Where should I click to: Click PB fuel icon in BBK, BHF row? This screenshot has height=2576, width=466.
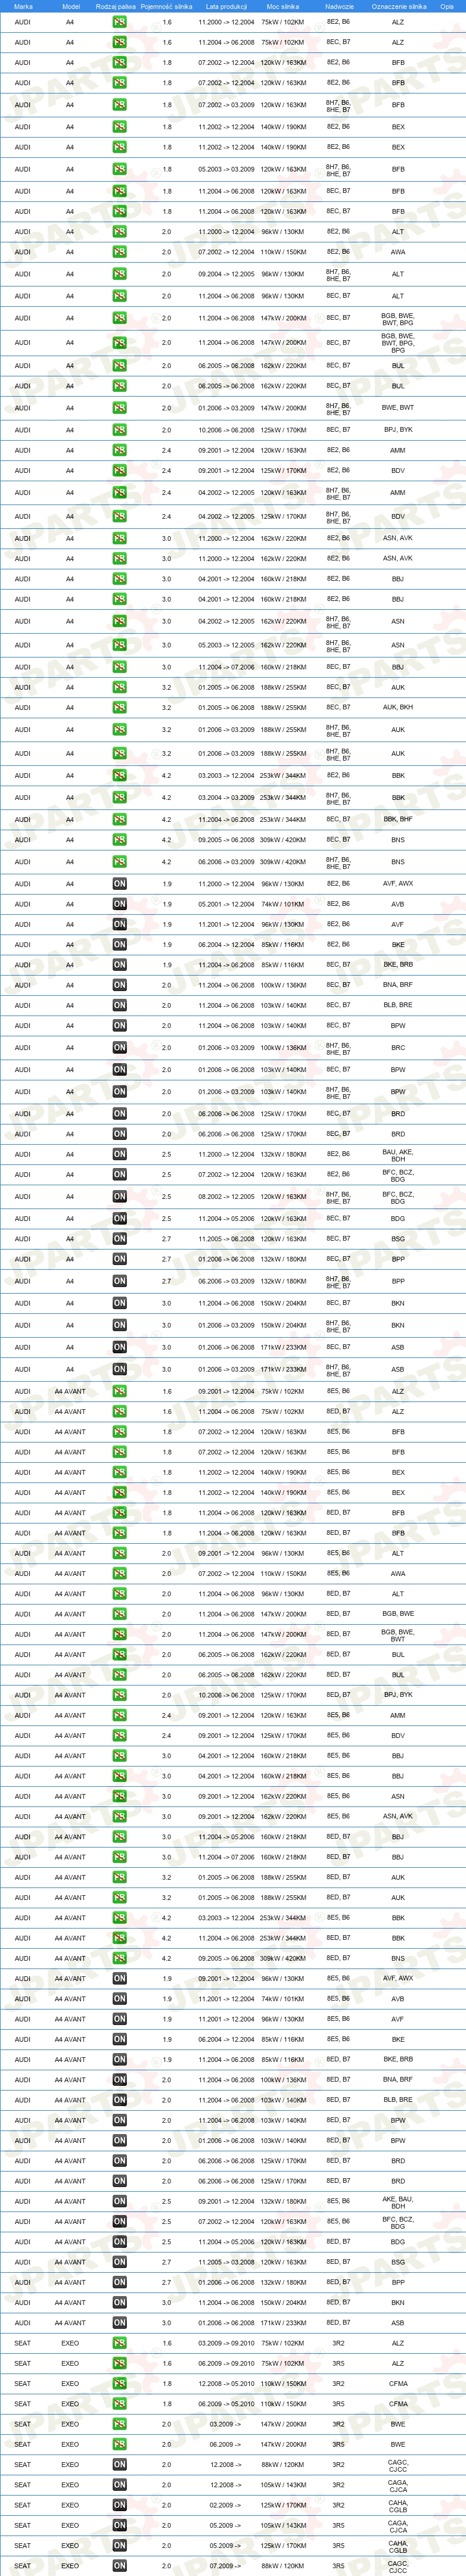(x=119, y=819)
